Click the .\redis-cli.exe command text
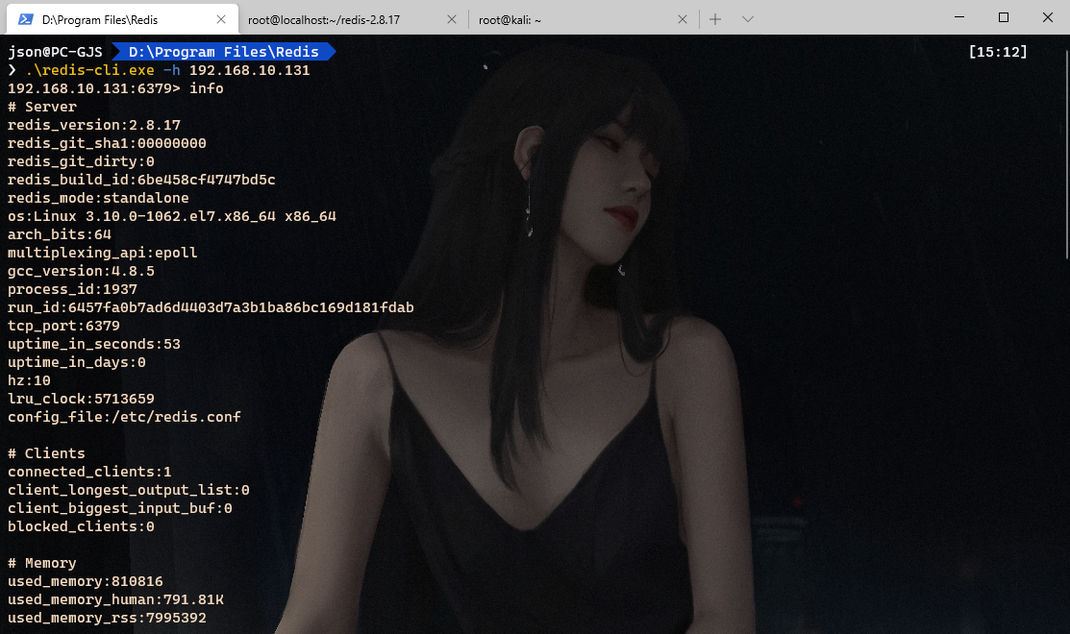This screenshot has width=1070, height=634. pos(90,70)
